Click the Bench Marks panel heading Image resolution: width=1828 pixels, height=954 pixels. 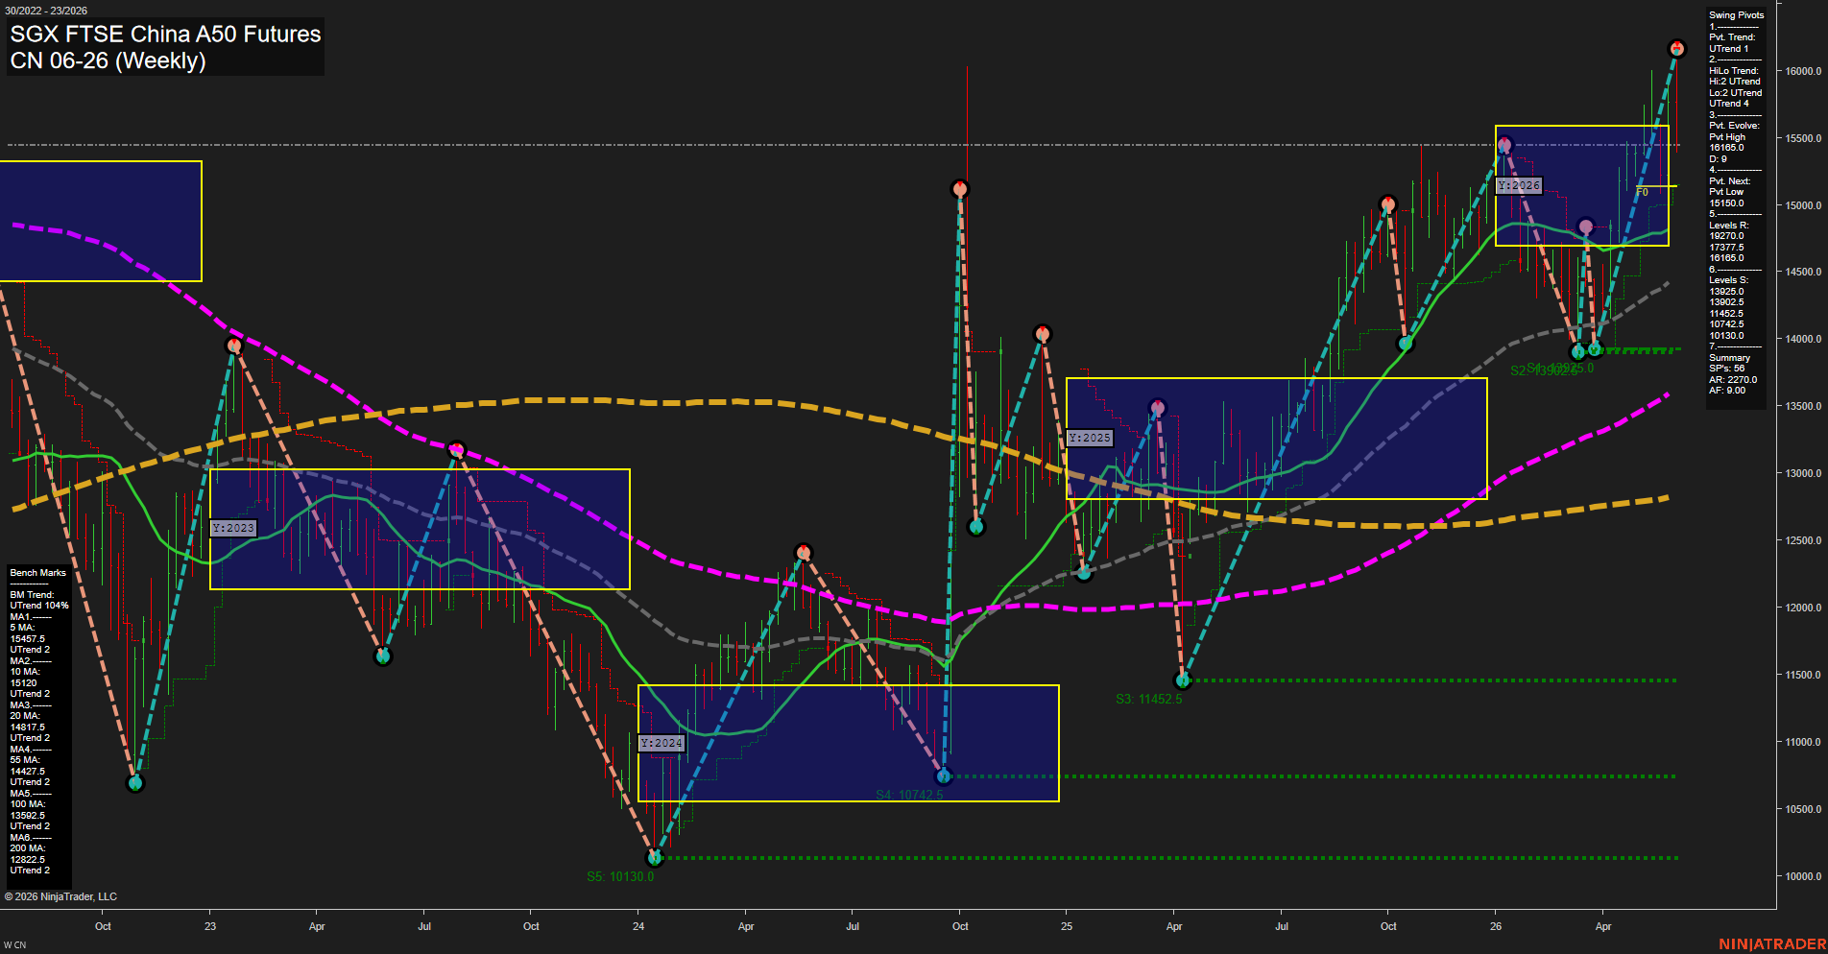coord(38,573)
